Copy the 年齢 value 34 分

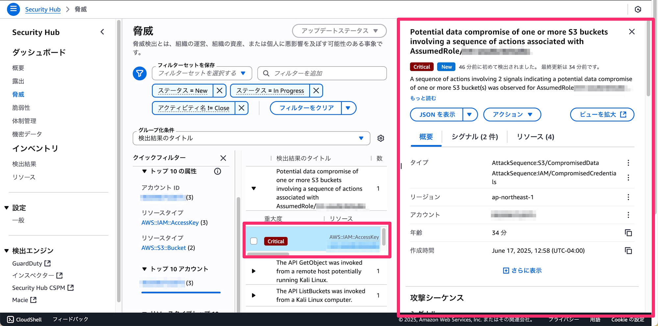pyautogui.click(x=628, y=233)
